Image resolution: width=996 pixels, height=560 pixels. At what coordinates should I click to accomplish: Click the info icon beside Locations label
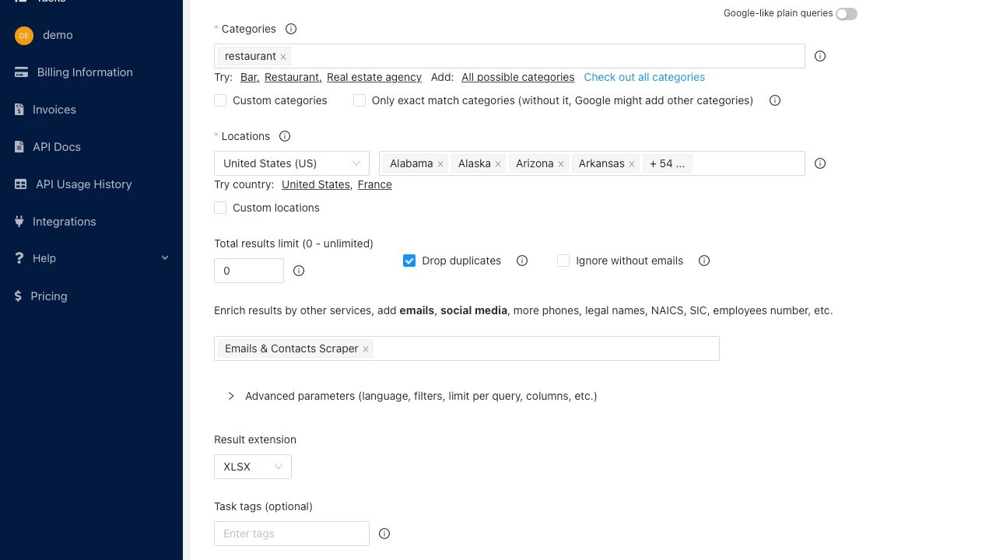click(285, 136)
